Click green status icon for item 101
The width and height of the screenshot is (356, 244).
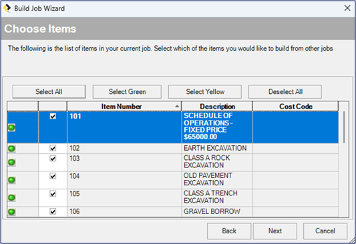click(11, 128)
